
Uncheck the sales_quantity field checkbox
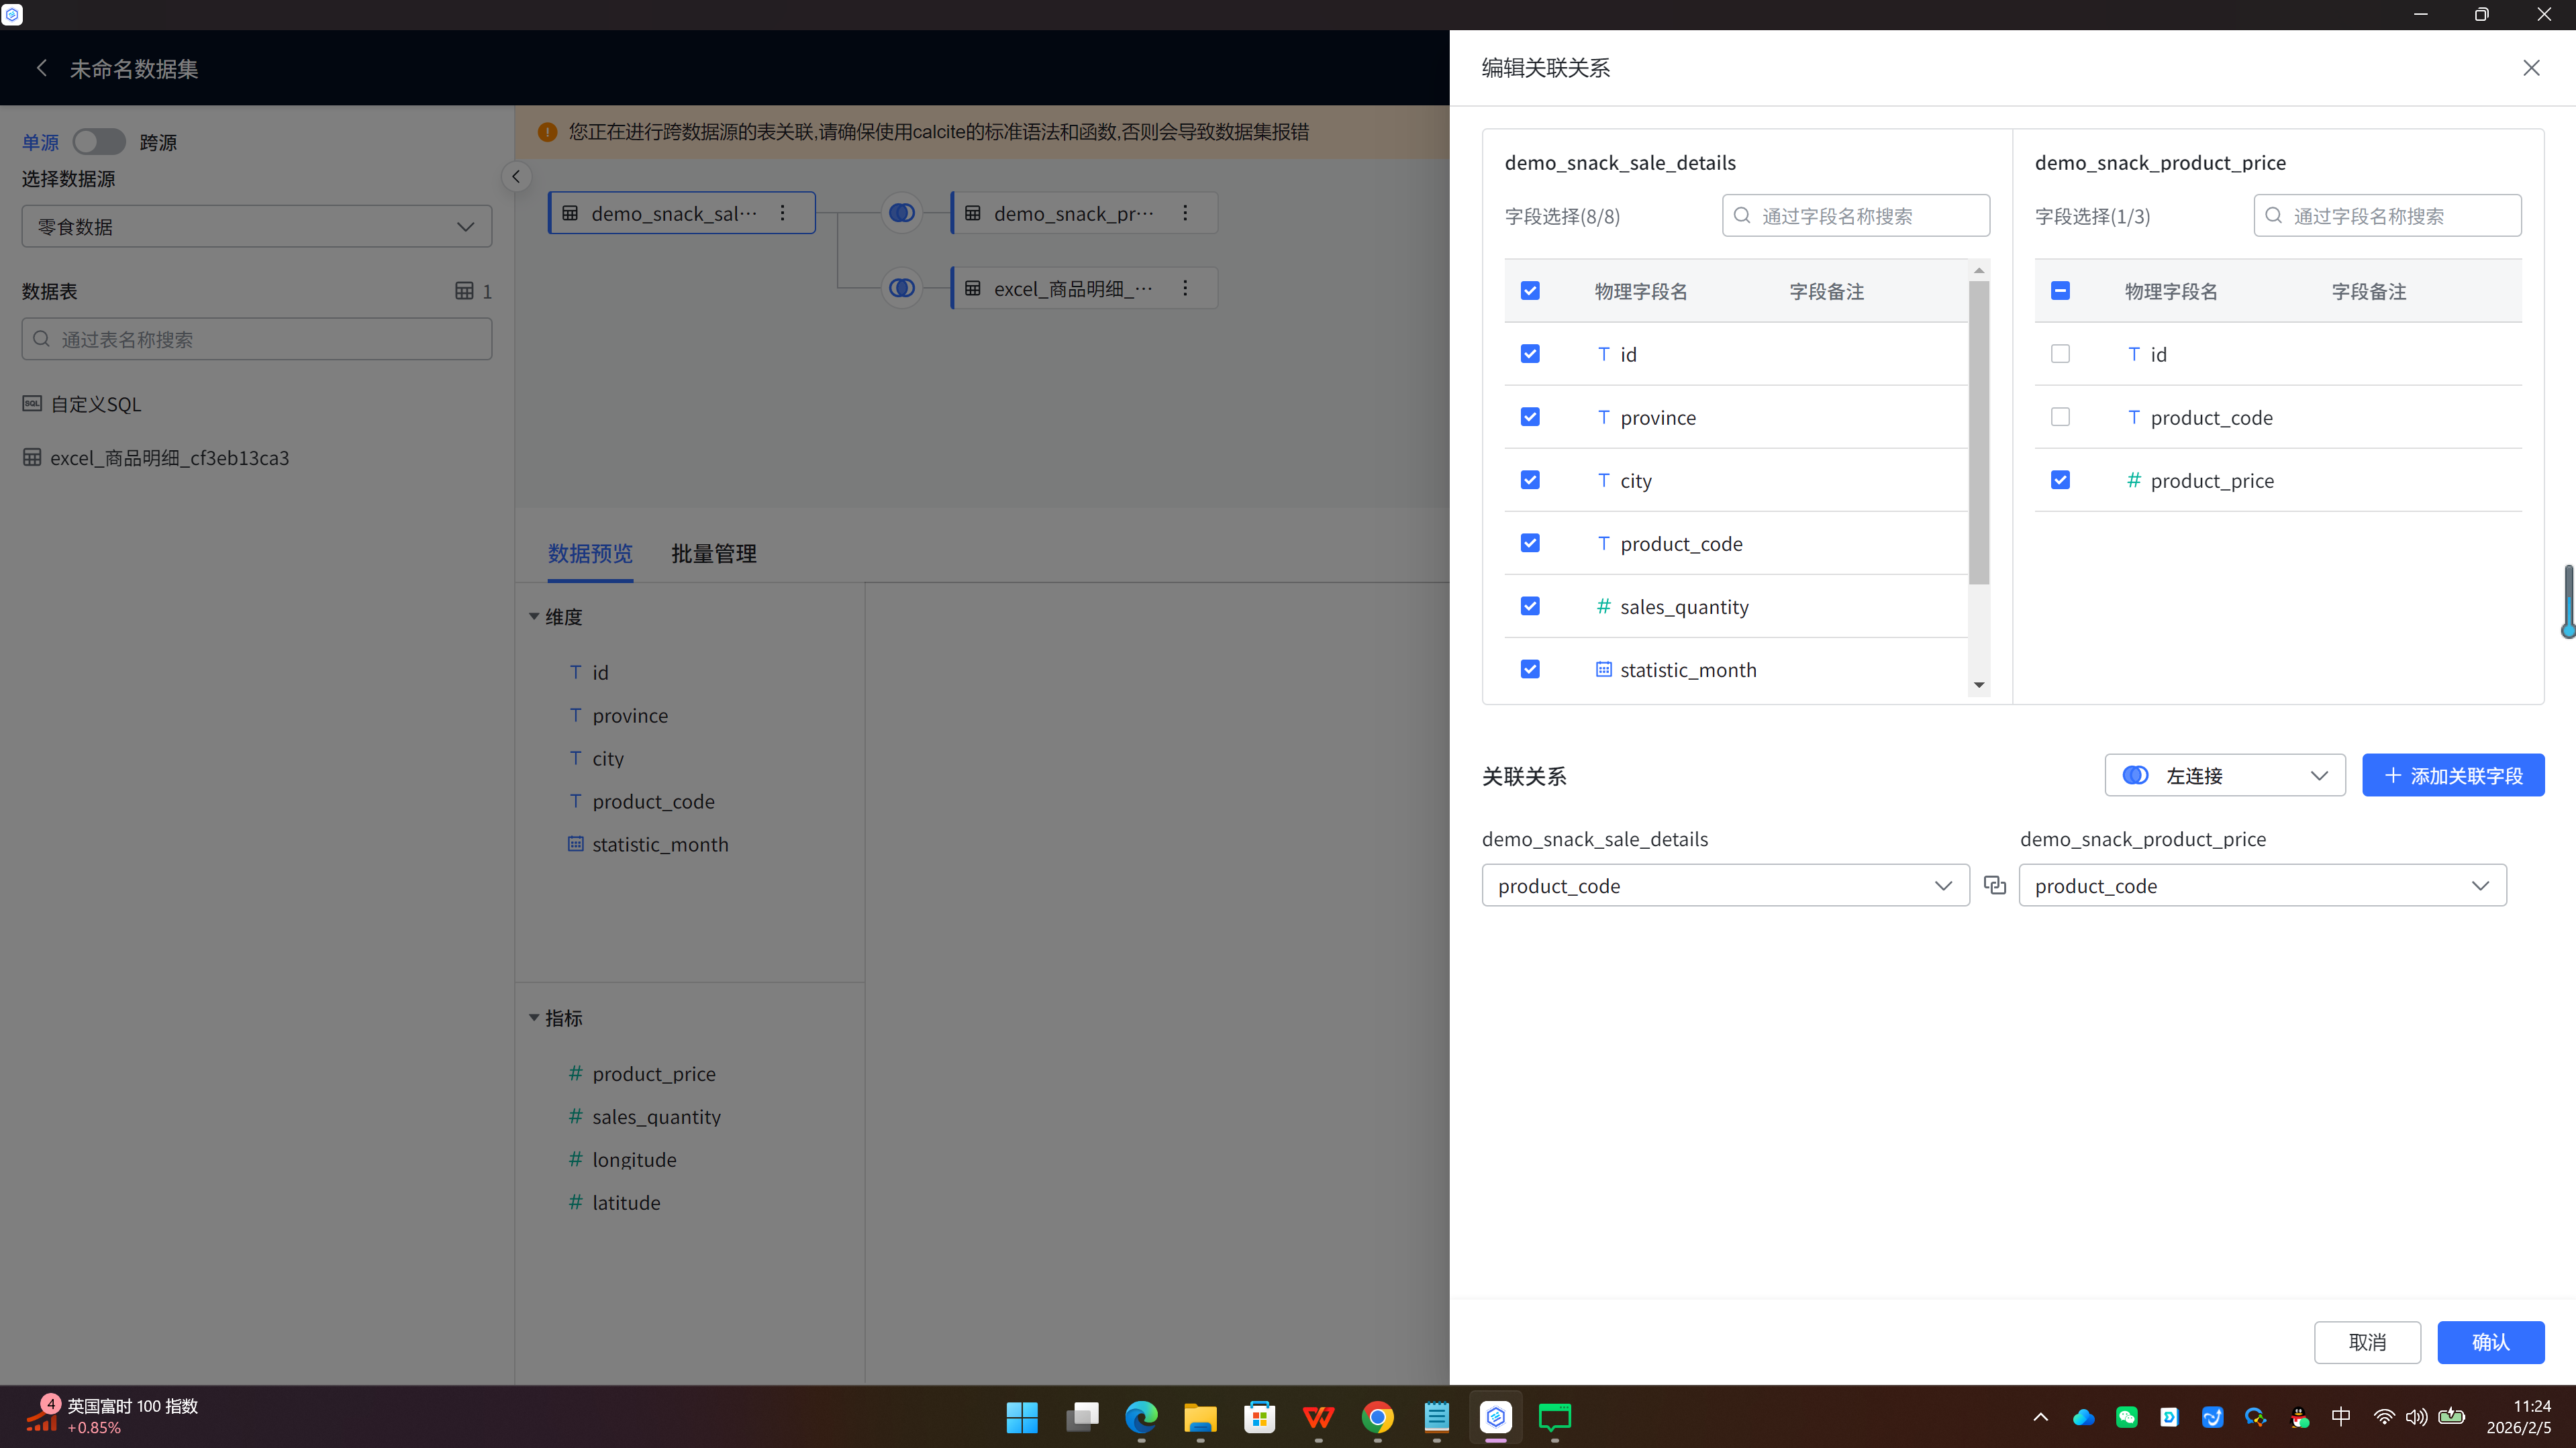(x=1530, y=606)
